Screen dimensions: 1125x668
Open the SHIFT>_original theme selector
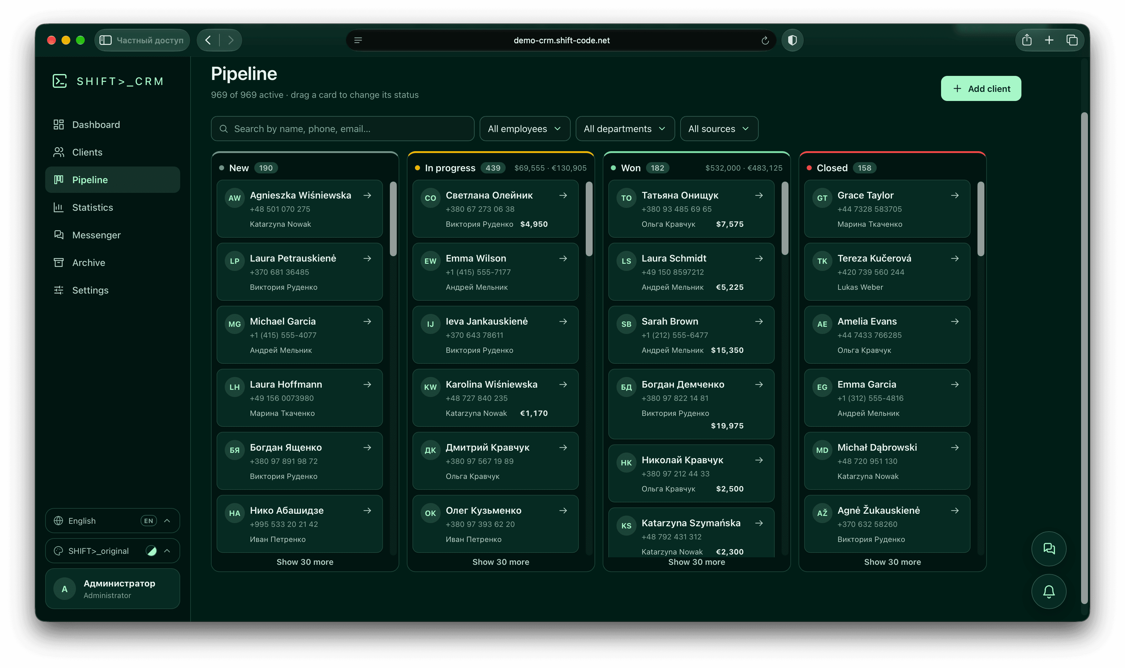(113, 551)
